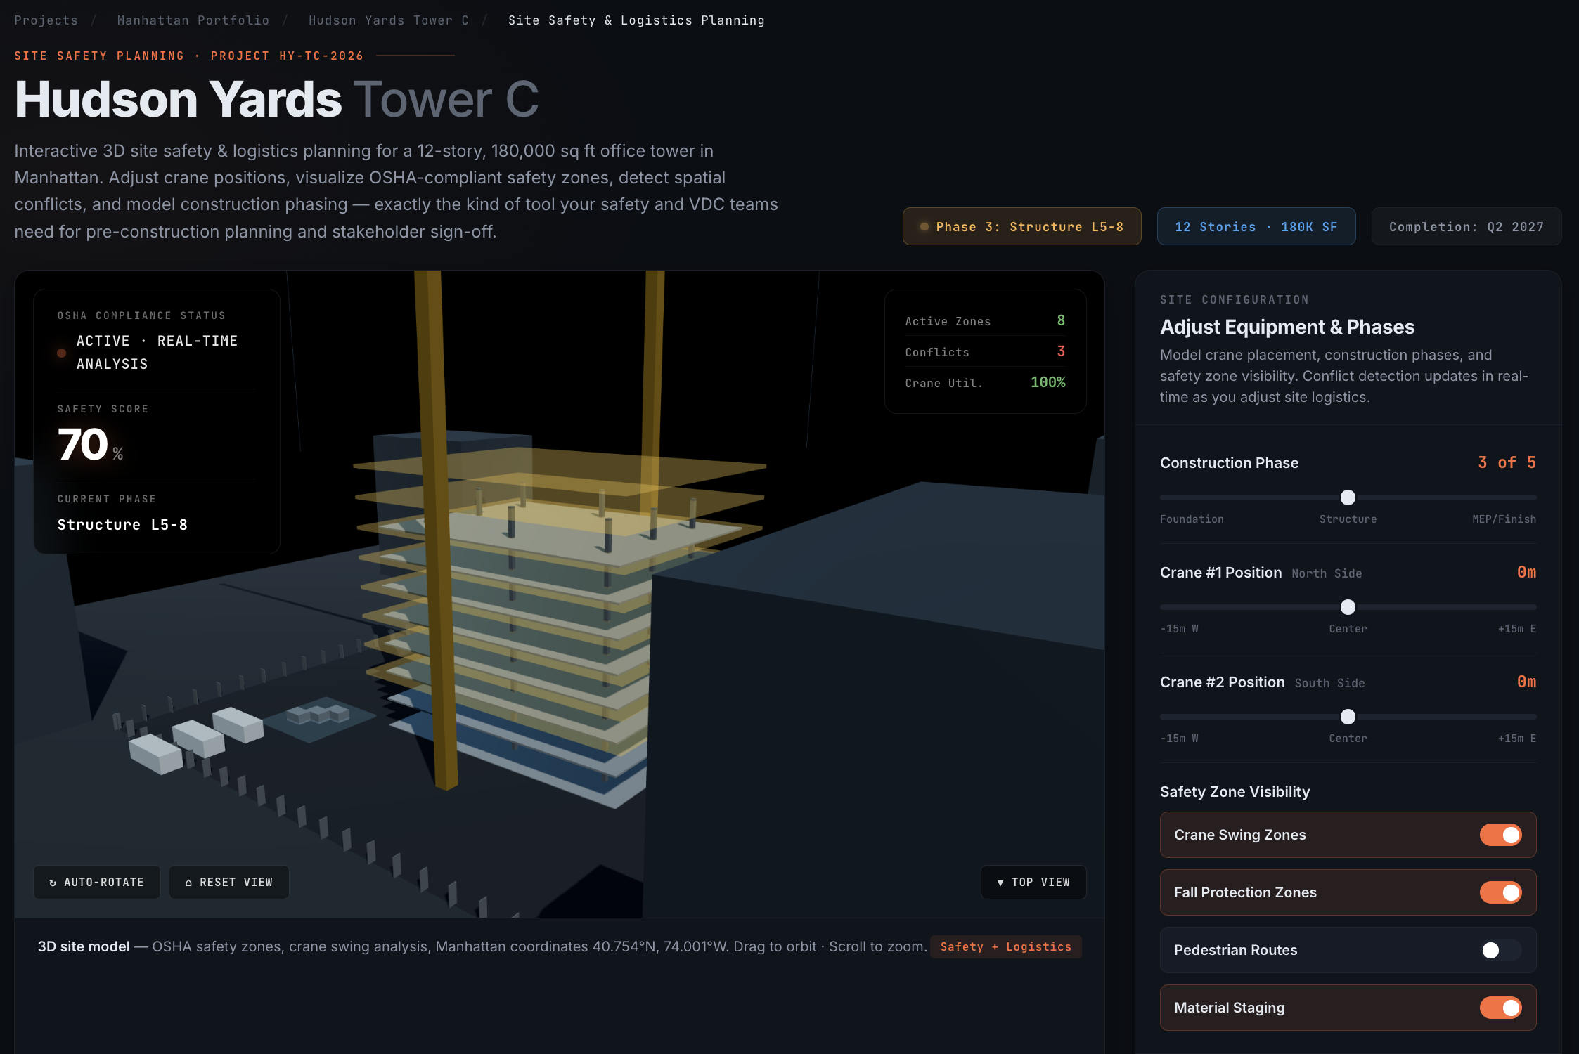Click the Completion: Q2 2027 badge
The image size is (1579, 1054).
click(1467, 226)
